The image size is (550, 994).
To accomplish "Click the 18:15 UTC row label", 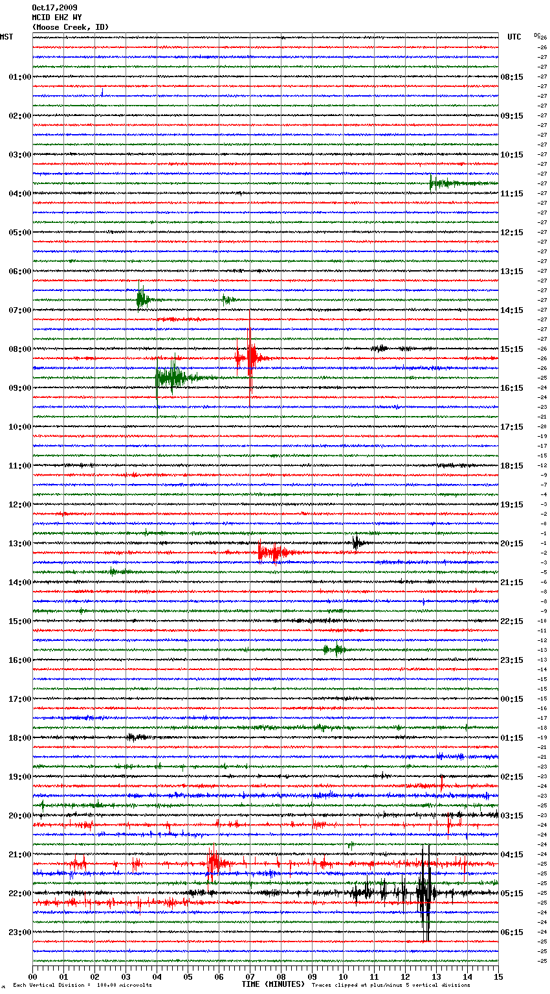I will pos(512,466).
